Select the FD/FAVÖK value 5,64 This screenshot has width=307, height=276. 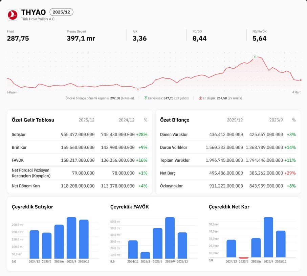click(259, 38)
